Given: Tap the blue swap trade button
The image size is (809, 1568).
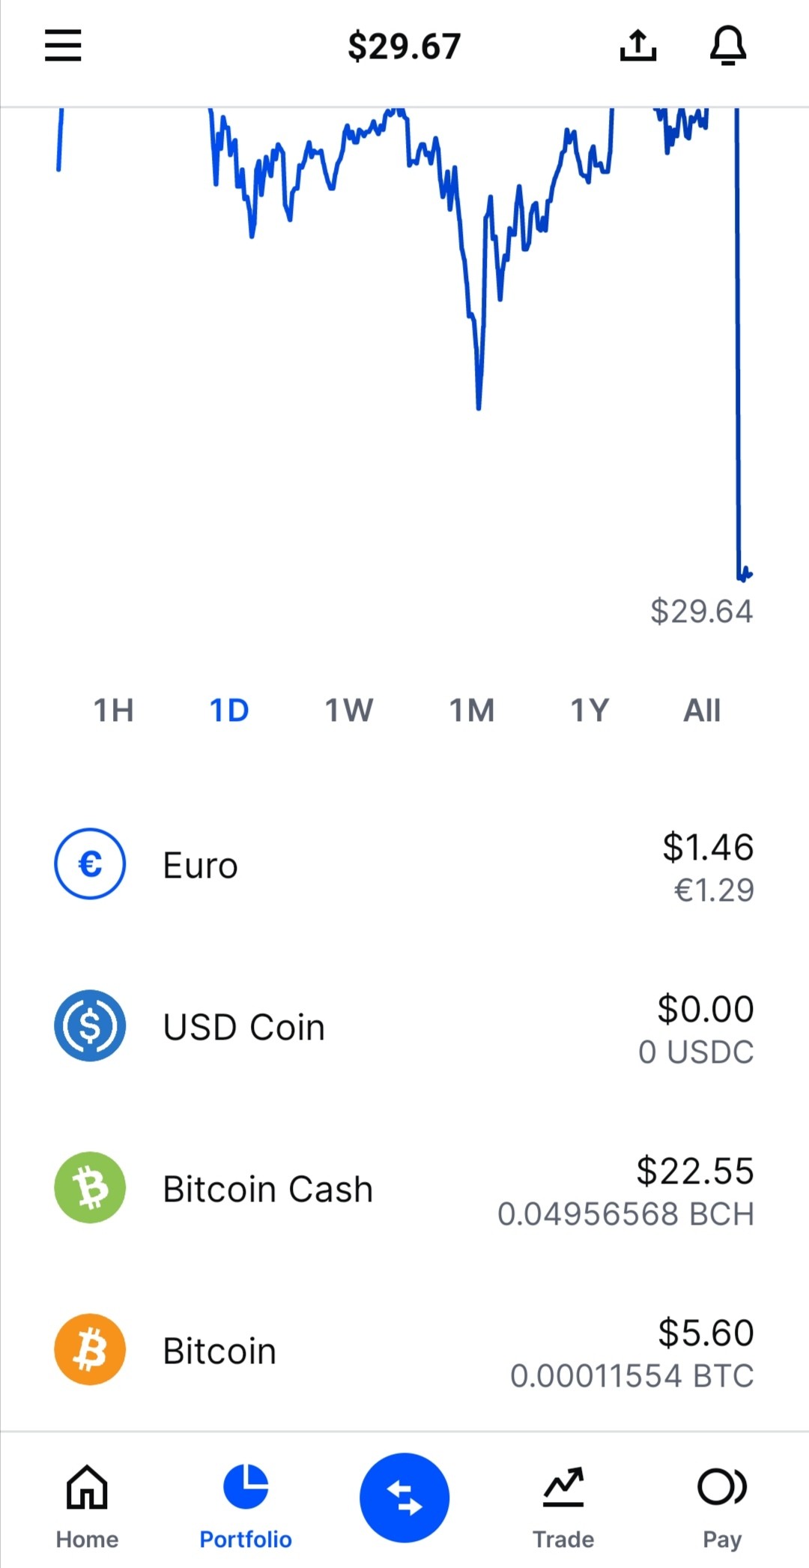Looking at the screenshot, I should pos(404,1498).
